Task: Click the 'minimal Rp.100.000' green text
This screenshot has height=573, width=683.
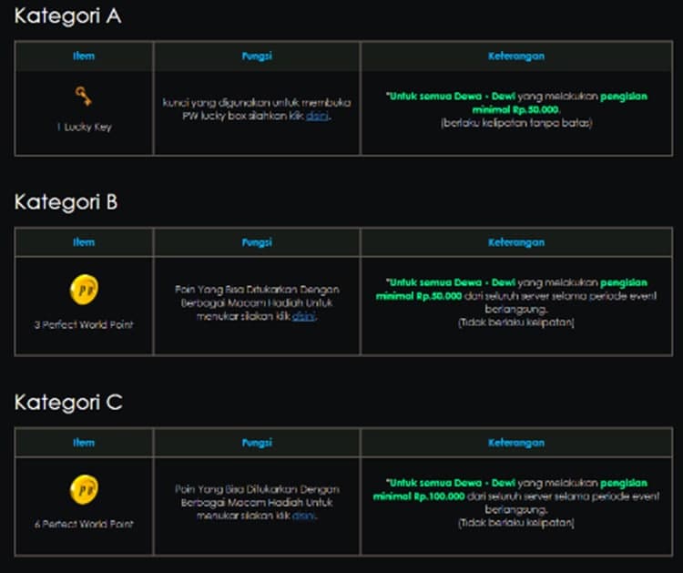Action: tap(419, 496)
